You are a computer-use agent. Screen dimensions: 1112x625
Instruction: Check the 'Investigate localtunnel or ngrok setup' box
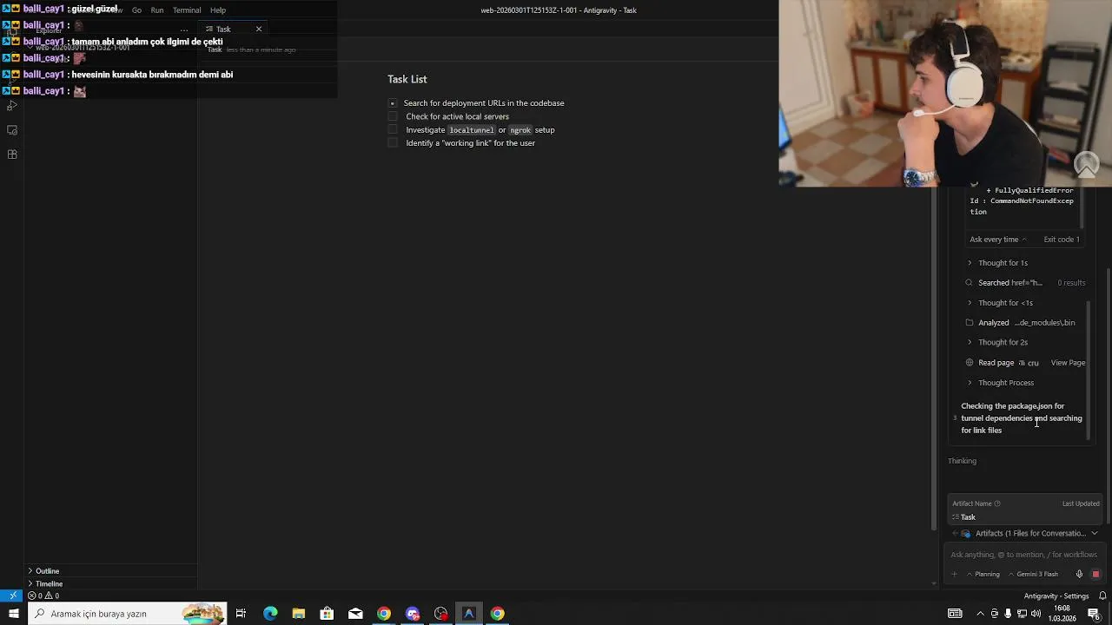point(393,129)
